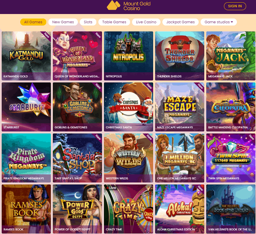Open the Katmandu Gold game thumbnail
256x234 pixels.
(26, 56)
